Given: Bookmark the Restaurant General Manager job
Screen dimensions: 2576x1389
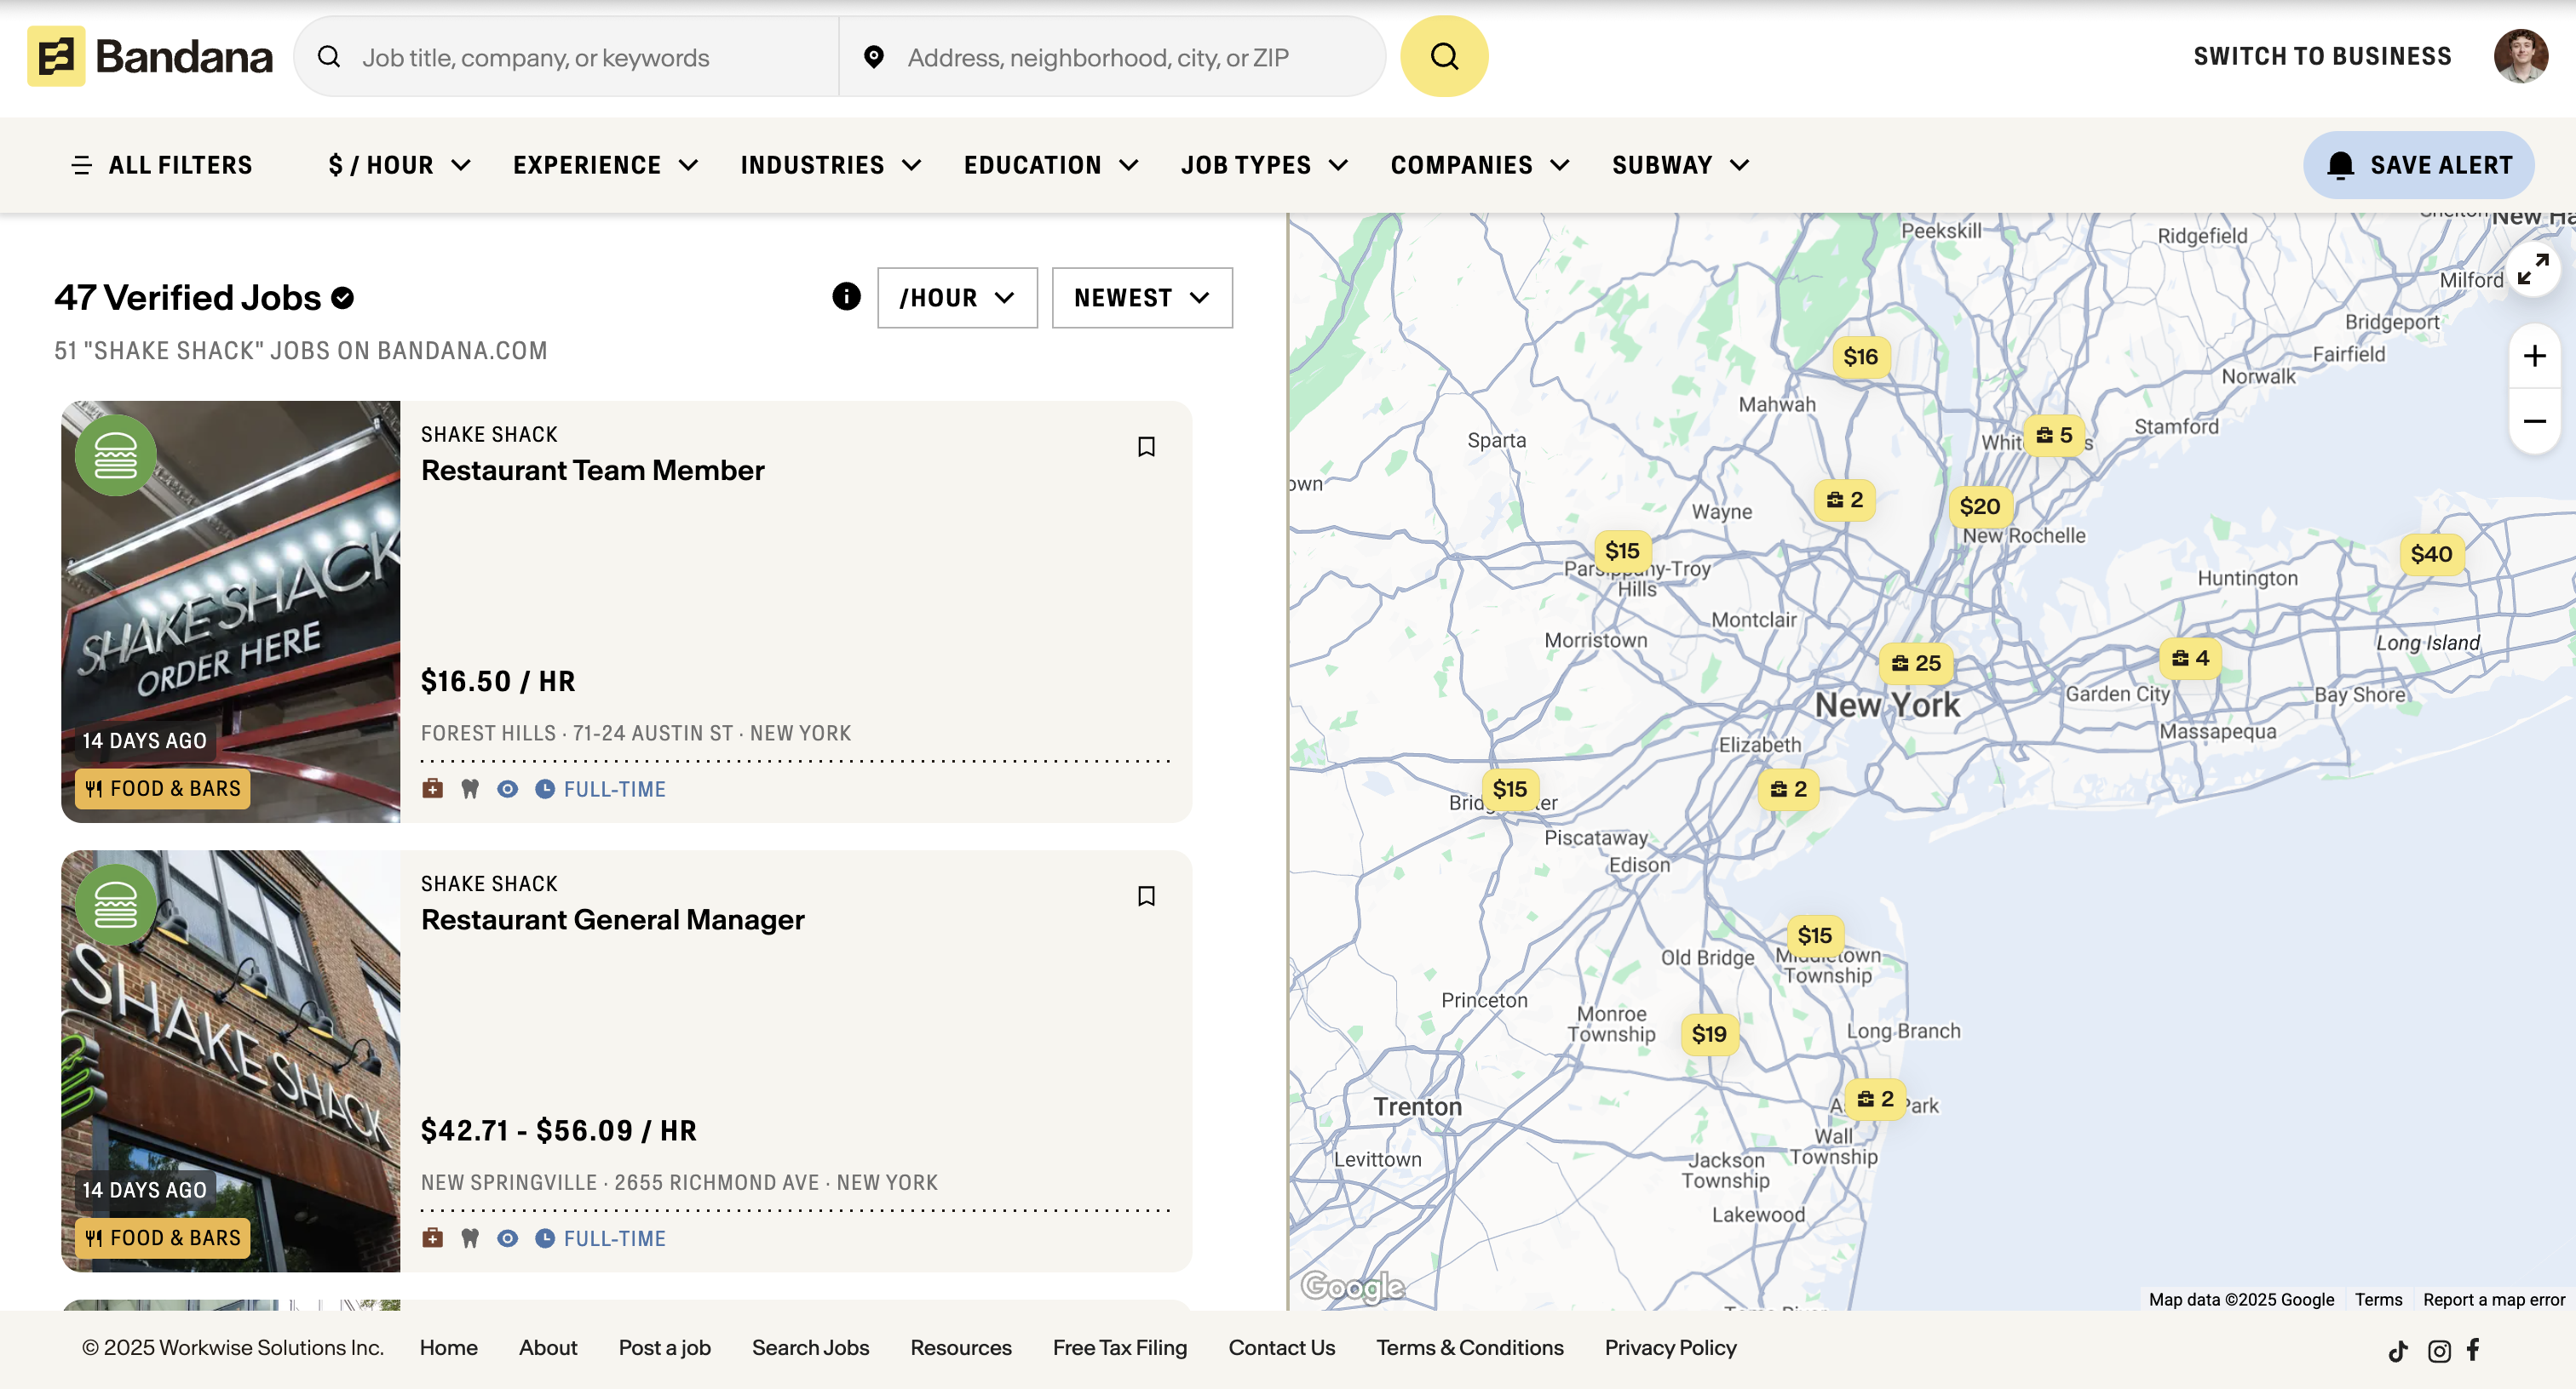Looking at the screenshot, I should 1146,896.
